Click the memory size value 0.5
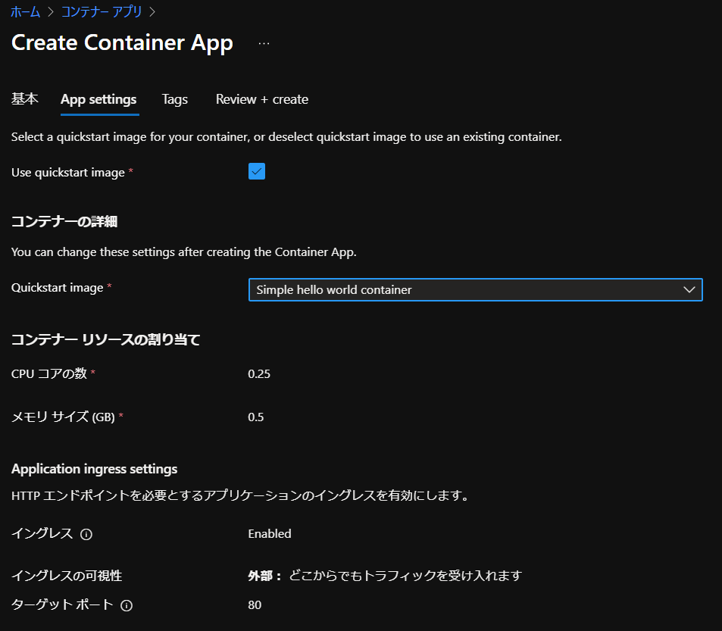Image resolution: width=722 pixels, height=631 pixels. click(x=255, y=417)
